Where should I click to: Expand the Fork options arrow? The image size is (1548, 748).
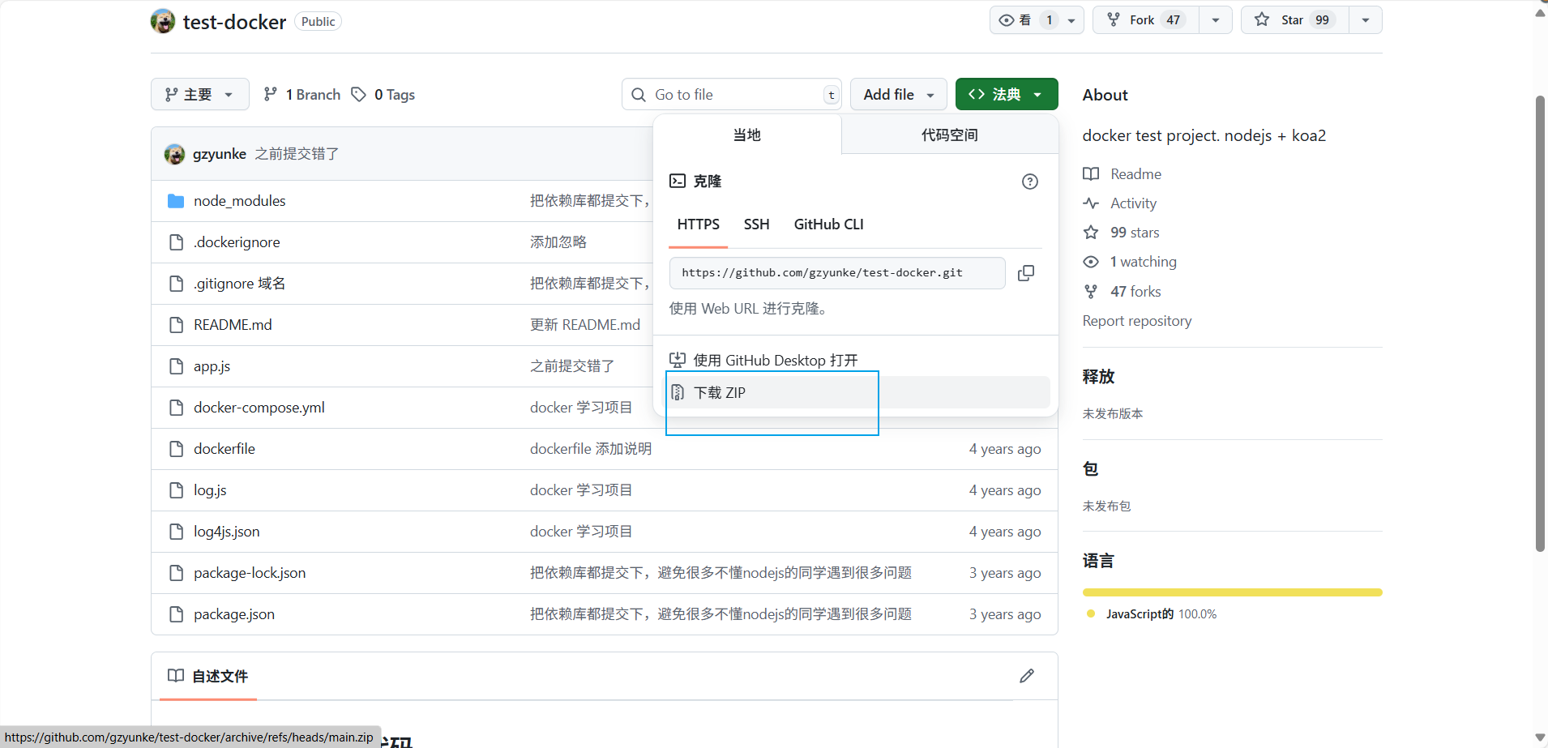[1216, 19]
